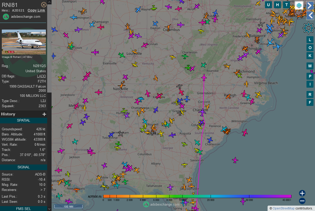Click the left chevron arrow button
Image resolution: width=315 pixels, height=211 pixels.
coord(311,15)
